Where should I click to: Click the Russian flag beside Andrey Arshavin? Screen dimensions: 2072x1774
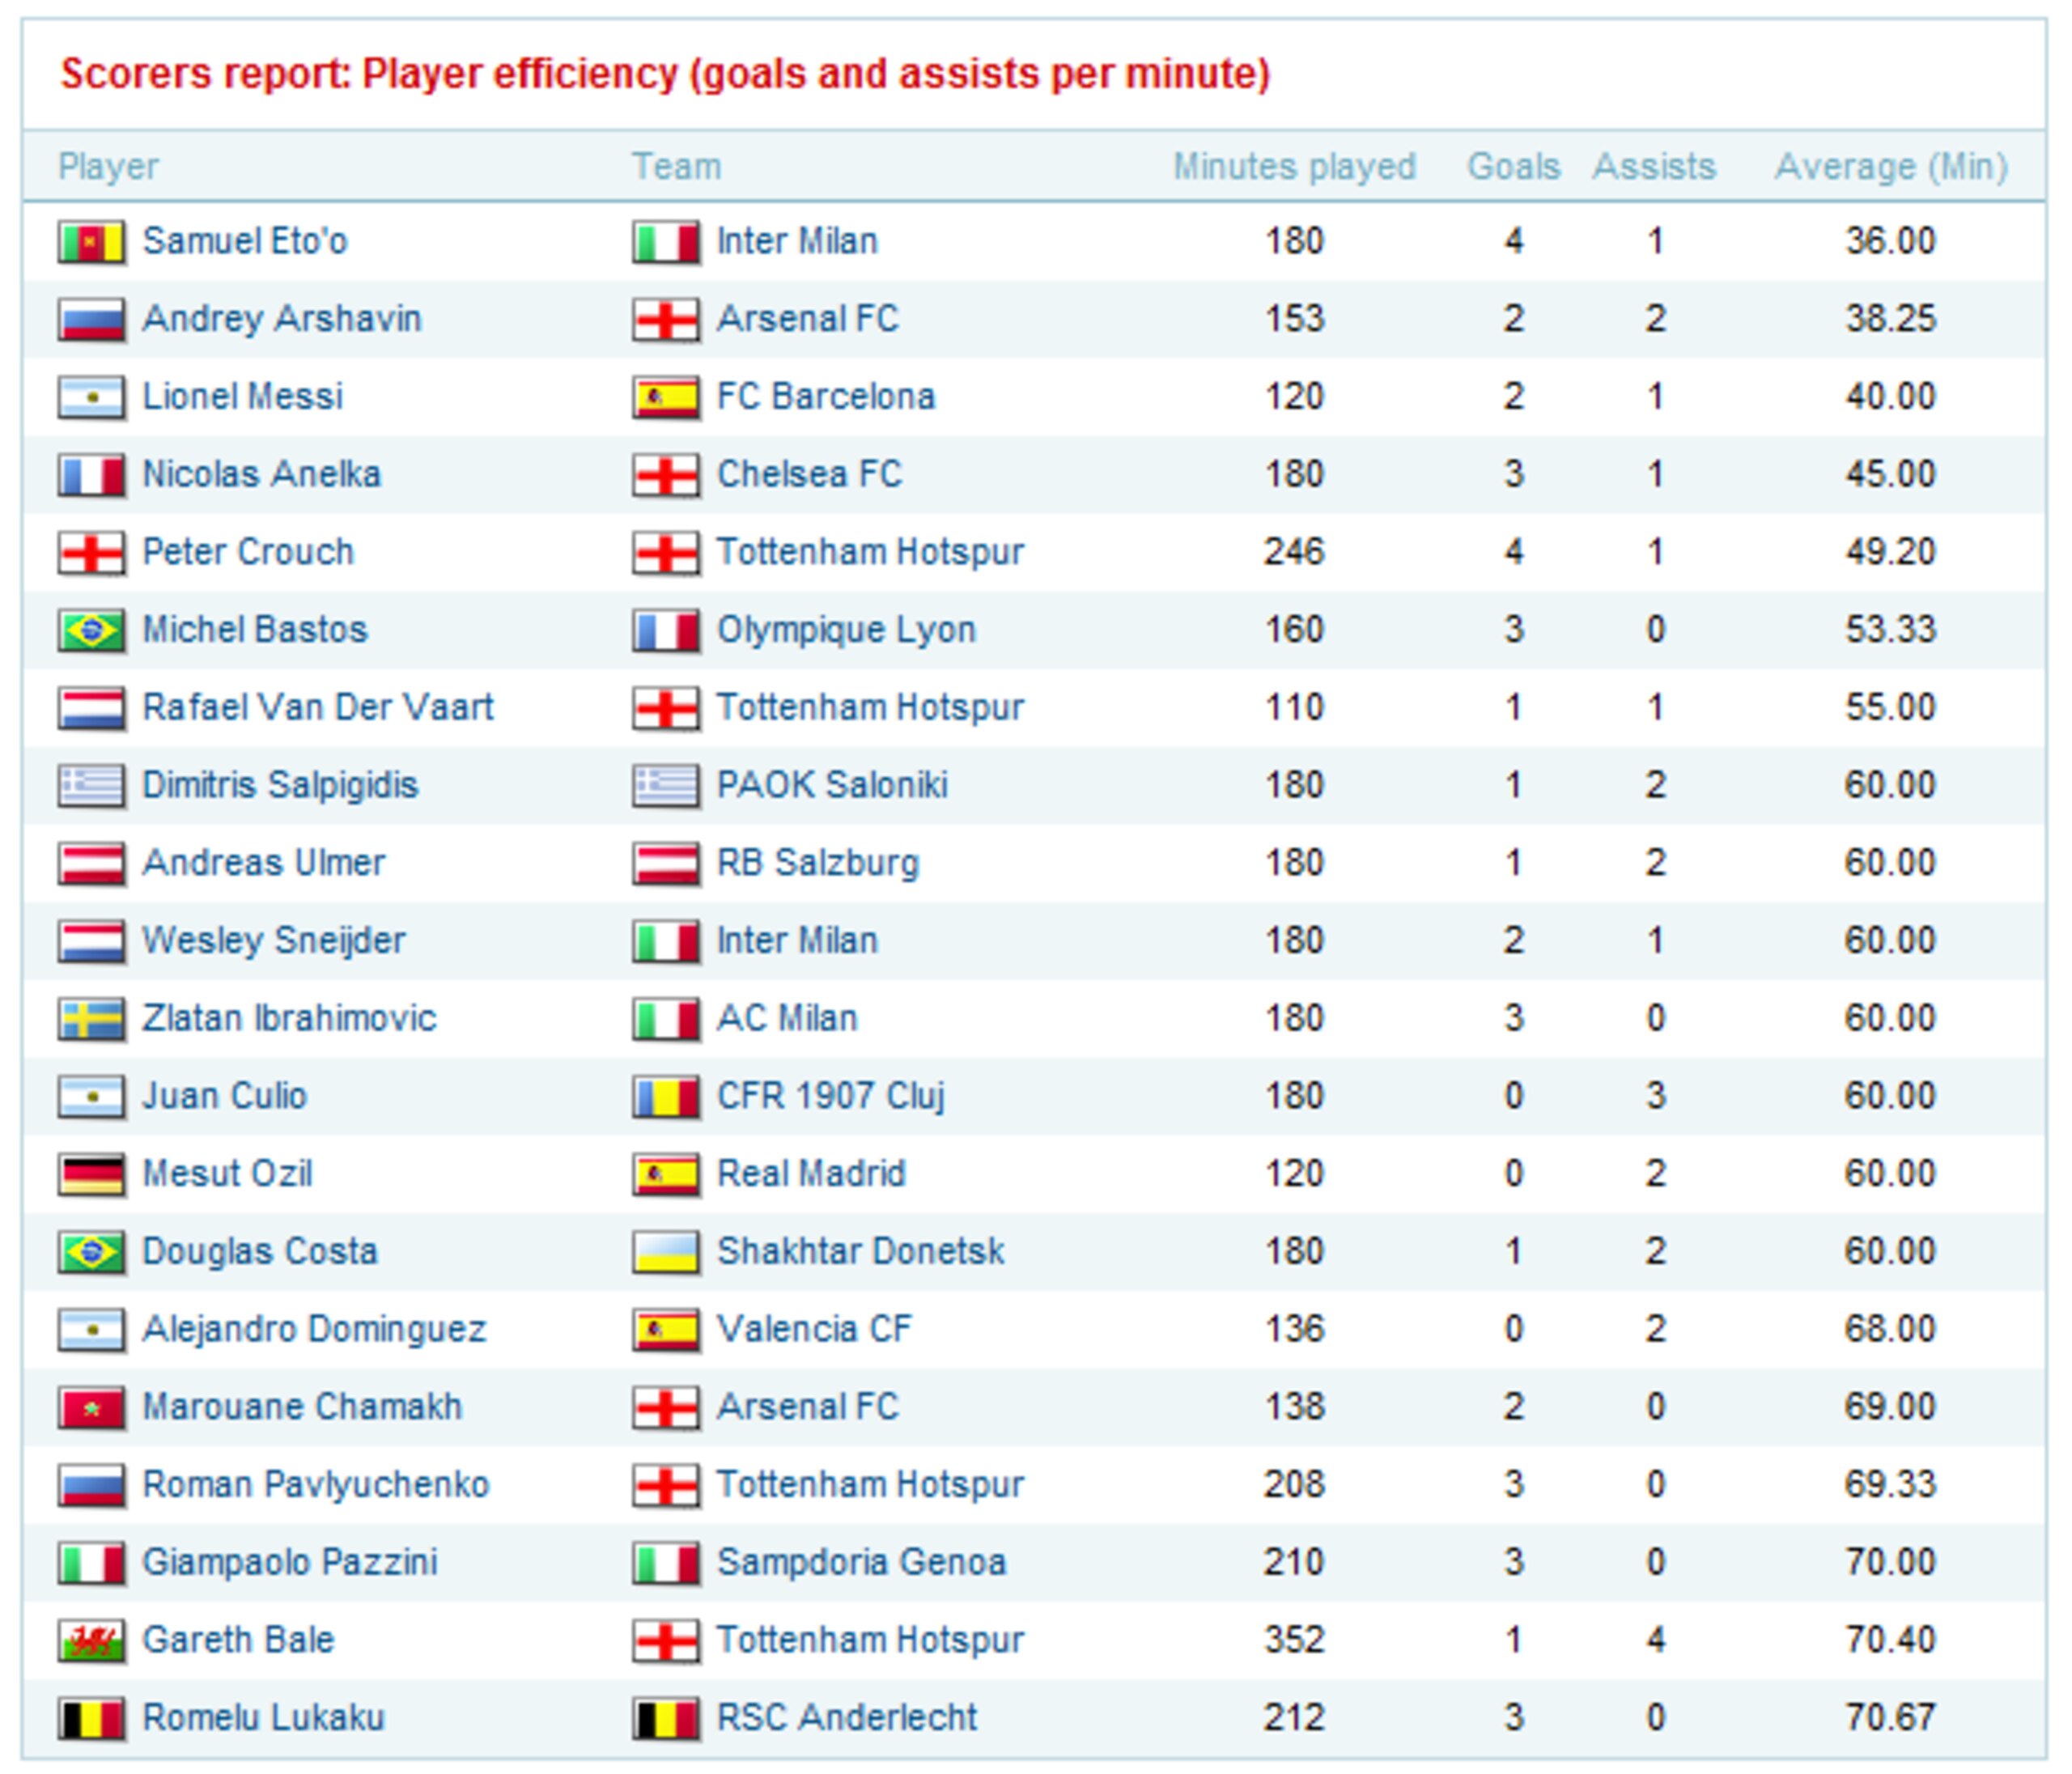[92, 320]
